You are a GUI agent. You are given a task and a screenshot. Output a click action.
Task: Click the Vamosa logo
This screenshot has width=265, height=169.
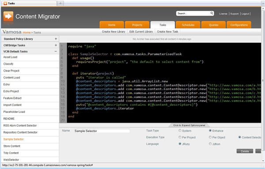(x=12, y=32)
